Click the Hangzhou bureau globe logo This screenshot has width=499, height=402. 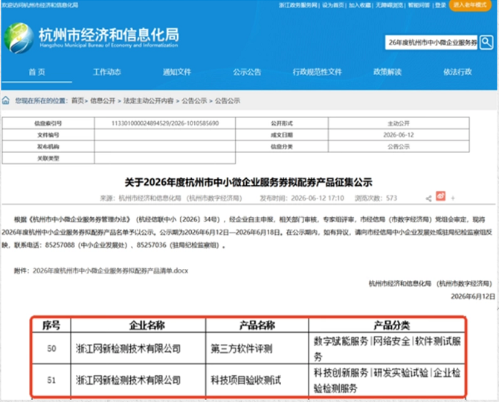point(19,38)
